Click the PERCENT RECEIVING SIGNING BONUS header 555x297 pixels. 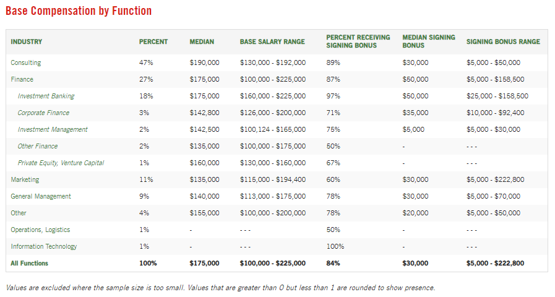(358, 41)
